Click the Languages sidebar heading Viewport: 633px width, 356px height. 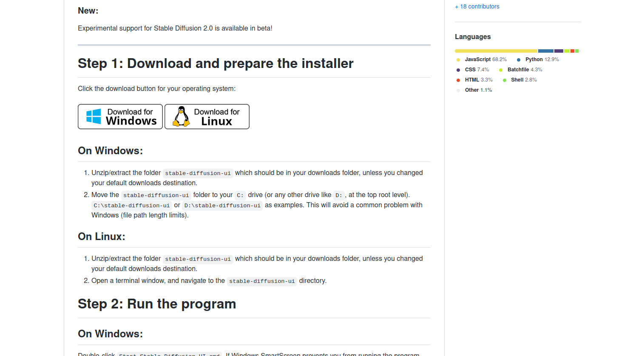tap(473, 37)
